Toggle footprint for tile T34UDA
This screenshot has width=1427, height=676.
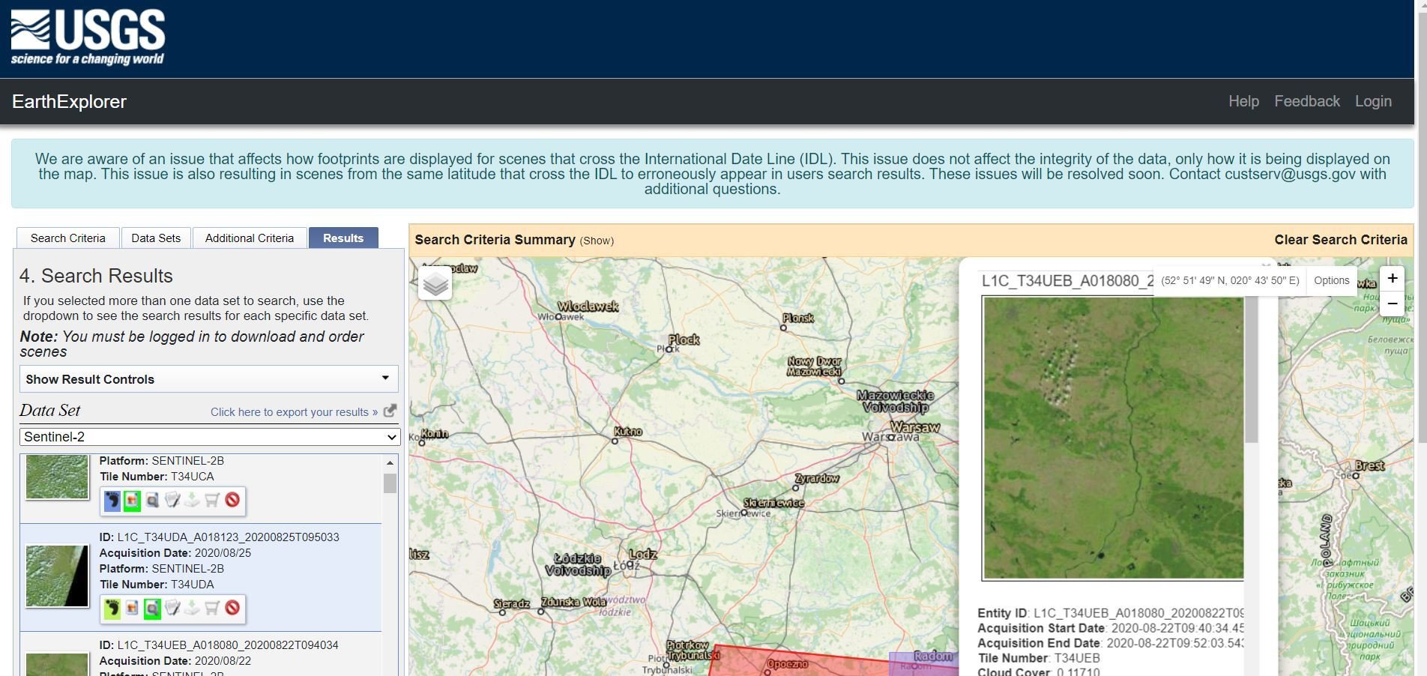point(112,608)
